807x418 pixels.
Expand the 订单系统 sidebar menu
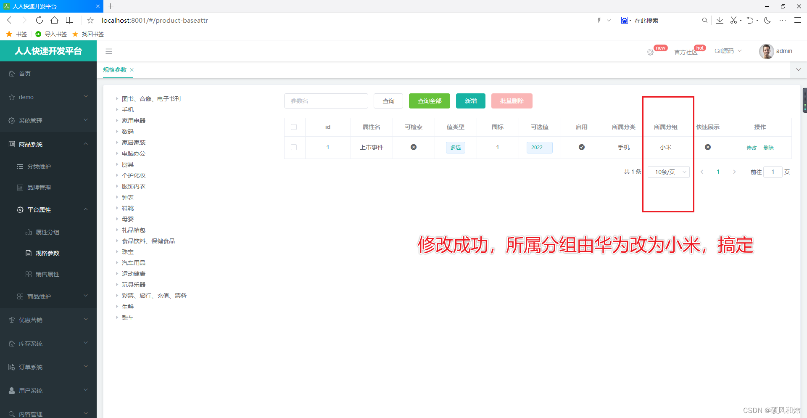tap(48, 367)
